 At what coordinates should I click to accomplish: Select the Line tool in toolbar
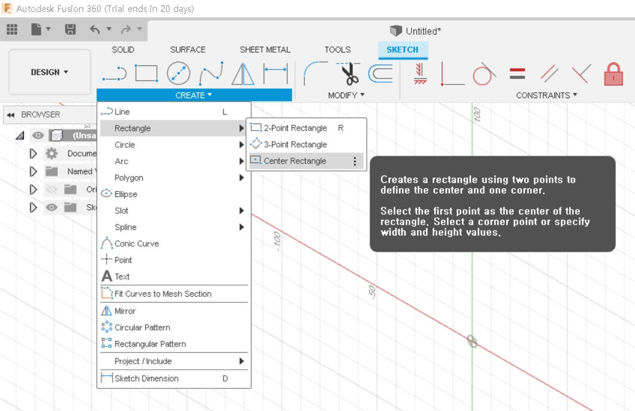click(x=114, y=74)
